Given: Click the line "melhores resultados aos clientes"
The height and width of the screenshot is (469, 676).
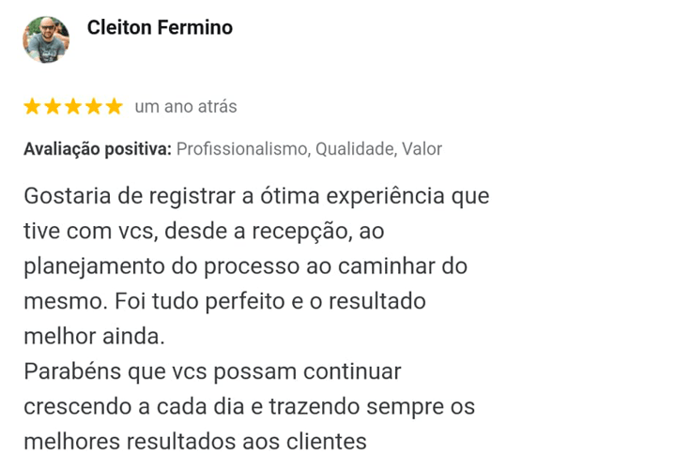Looking at the screenshot, I should coord(194,441).
